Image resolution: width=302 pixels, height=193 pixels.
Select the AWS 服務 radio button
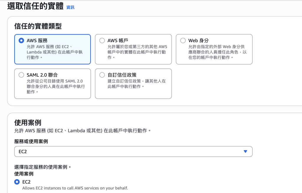pyautogui.click(x=21, y=41)
